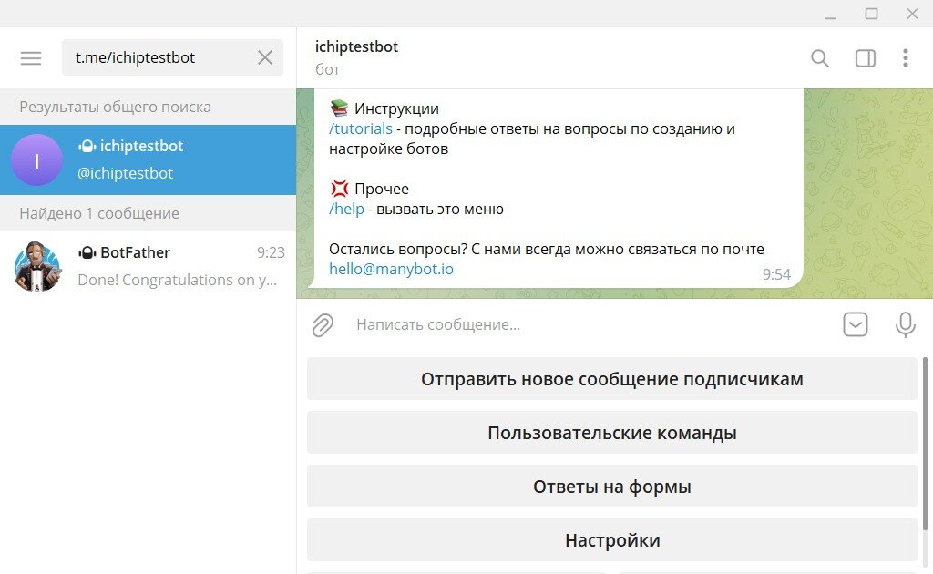Close the Telegram window

coord(912,14)
